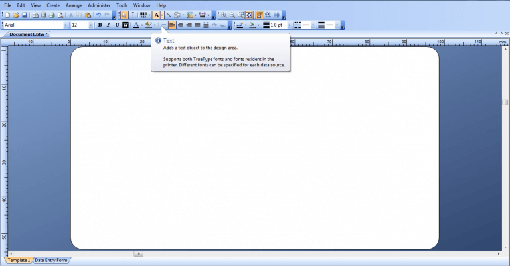The image size is (510, 266).
Task: Select the Template 1 tab
Action: (19, 260)
